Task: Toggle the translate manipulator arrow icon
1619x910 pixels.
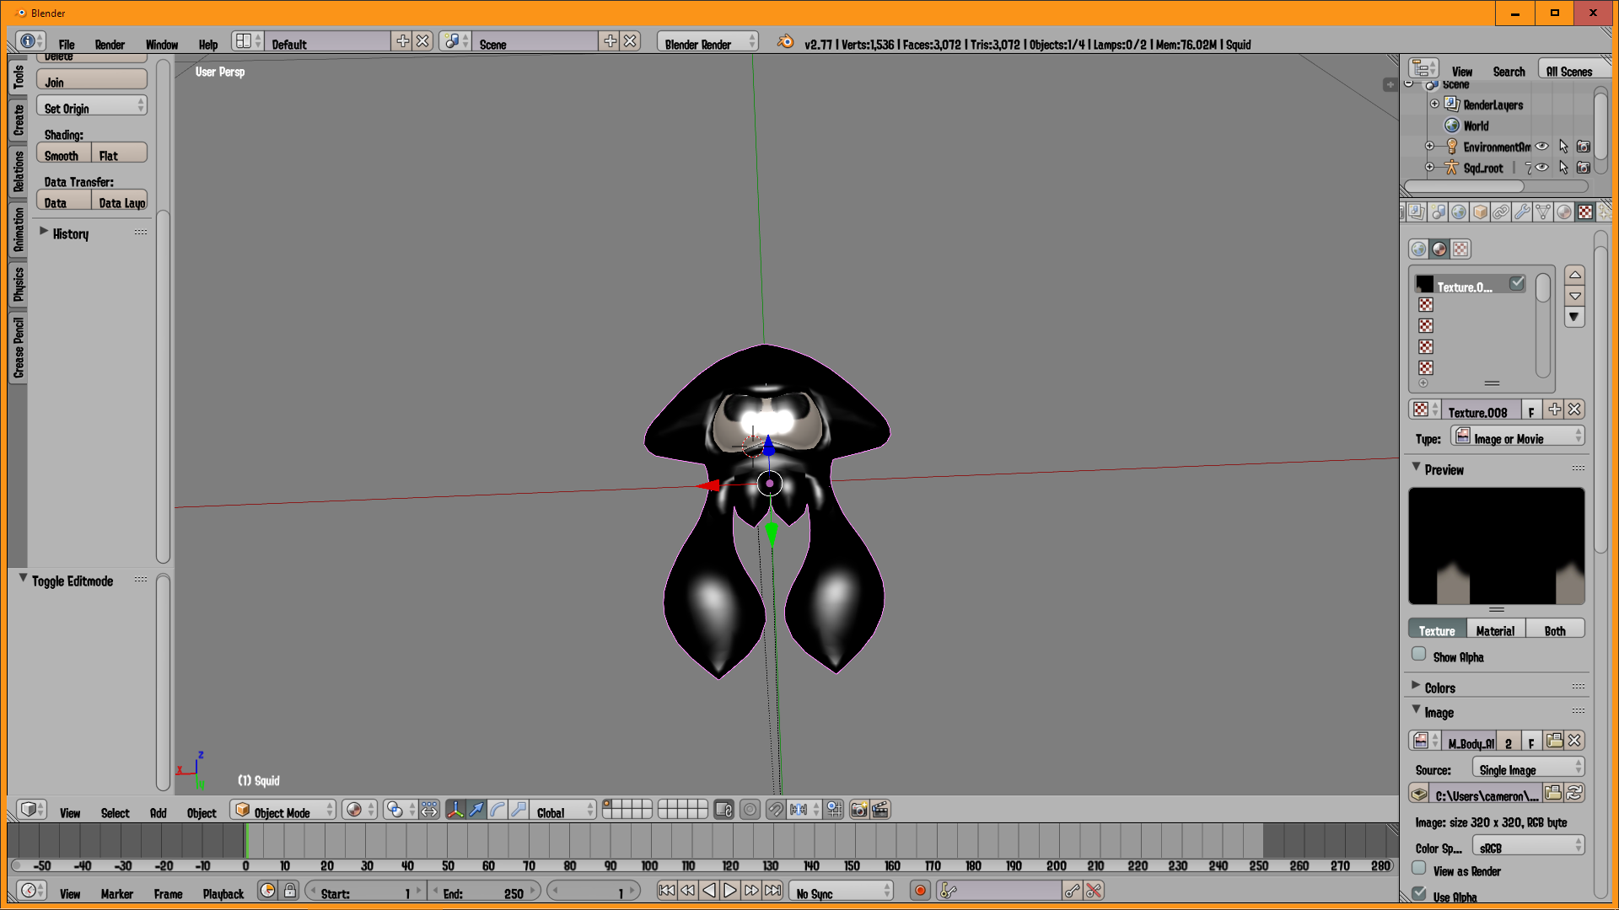Action: coord(476,810)
